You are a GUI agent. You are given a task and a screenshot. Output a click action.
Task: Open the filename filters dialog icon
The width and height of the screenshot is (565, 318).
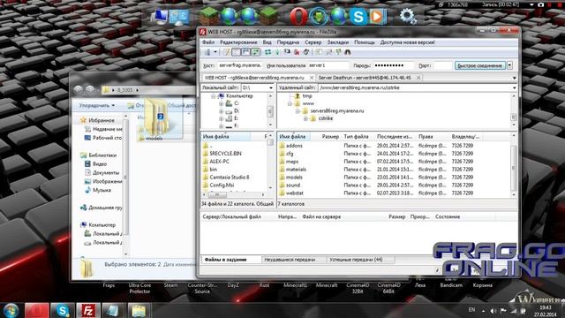tap(319, 52)
